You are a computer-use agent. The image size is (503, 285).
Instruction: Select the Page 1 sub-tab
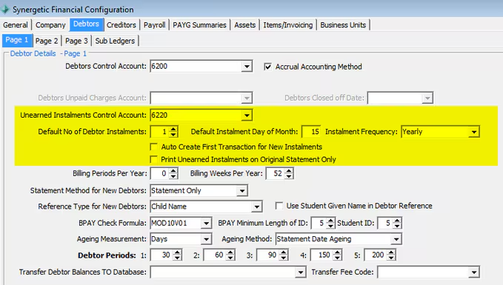[x=17, y=40]
